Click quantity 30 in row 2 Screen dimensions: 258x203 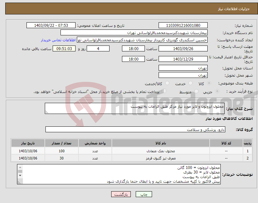[x=61, y=158]
